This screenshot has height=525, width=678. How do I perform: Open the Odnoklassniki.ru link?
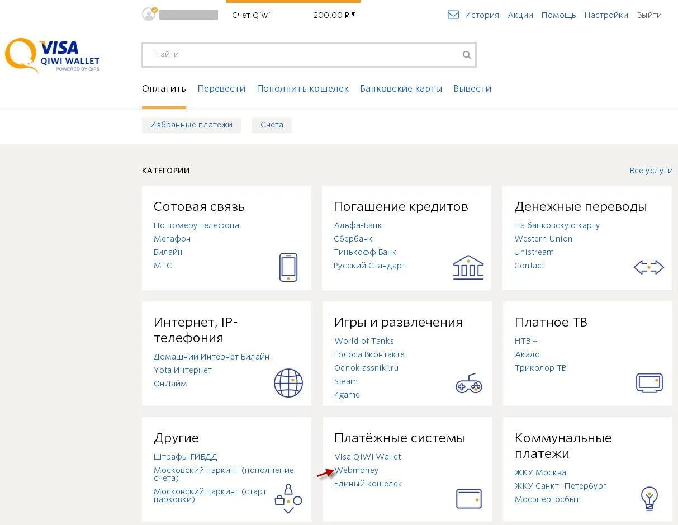[x=366, y=368]
